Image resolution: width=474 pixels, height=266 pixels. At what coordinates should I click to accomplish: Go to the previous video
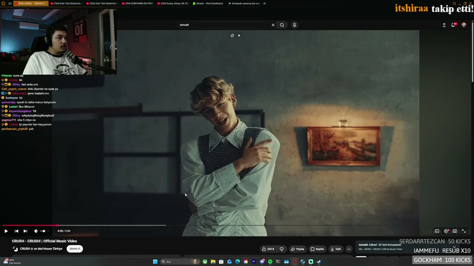click(16, 231)
